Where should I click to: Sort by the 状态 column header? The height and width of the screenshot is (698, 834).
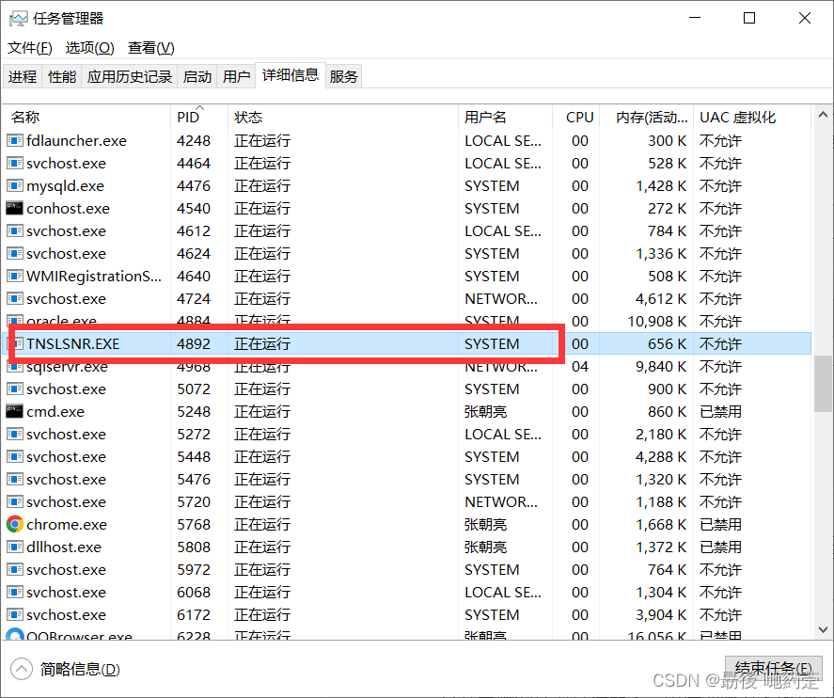pos(343,117)
